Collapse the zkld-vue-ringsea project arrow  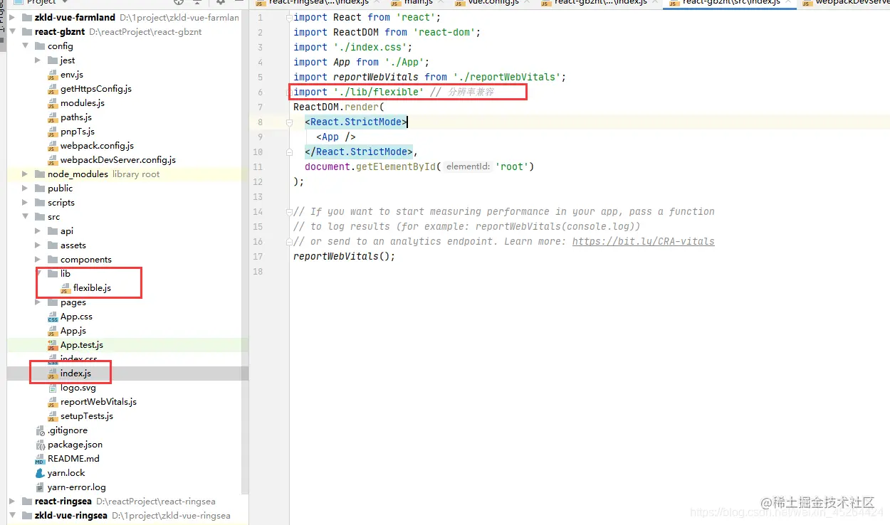[13, 516]
